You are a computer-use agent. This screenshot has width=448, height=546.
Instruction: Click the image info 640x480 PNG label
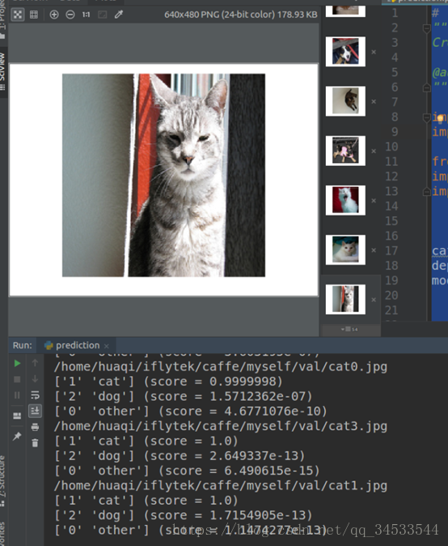point(240,15)
